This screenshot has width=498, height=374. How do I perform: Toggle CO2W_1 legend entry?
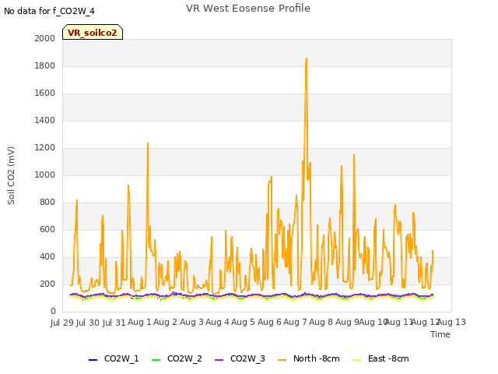tap(114, 358)
